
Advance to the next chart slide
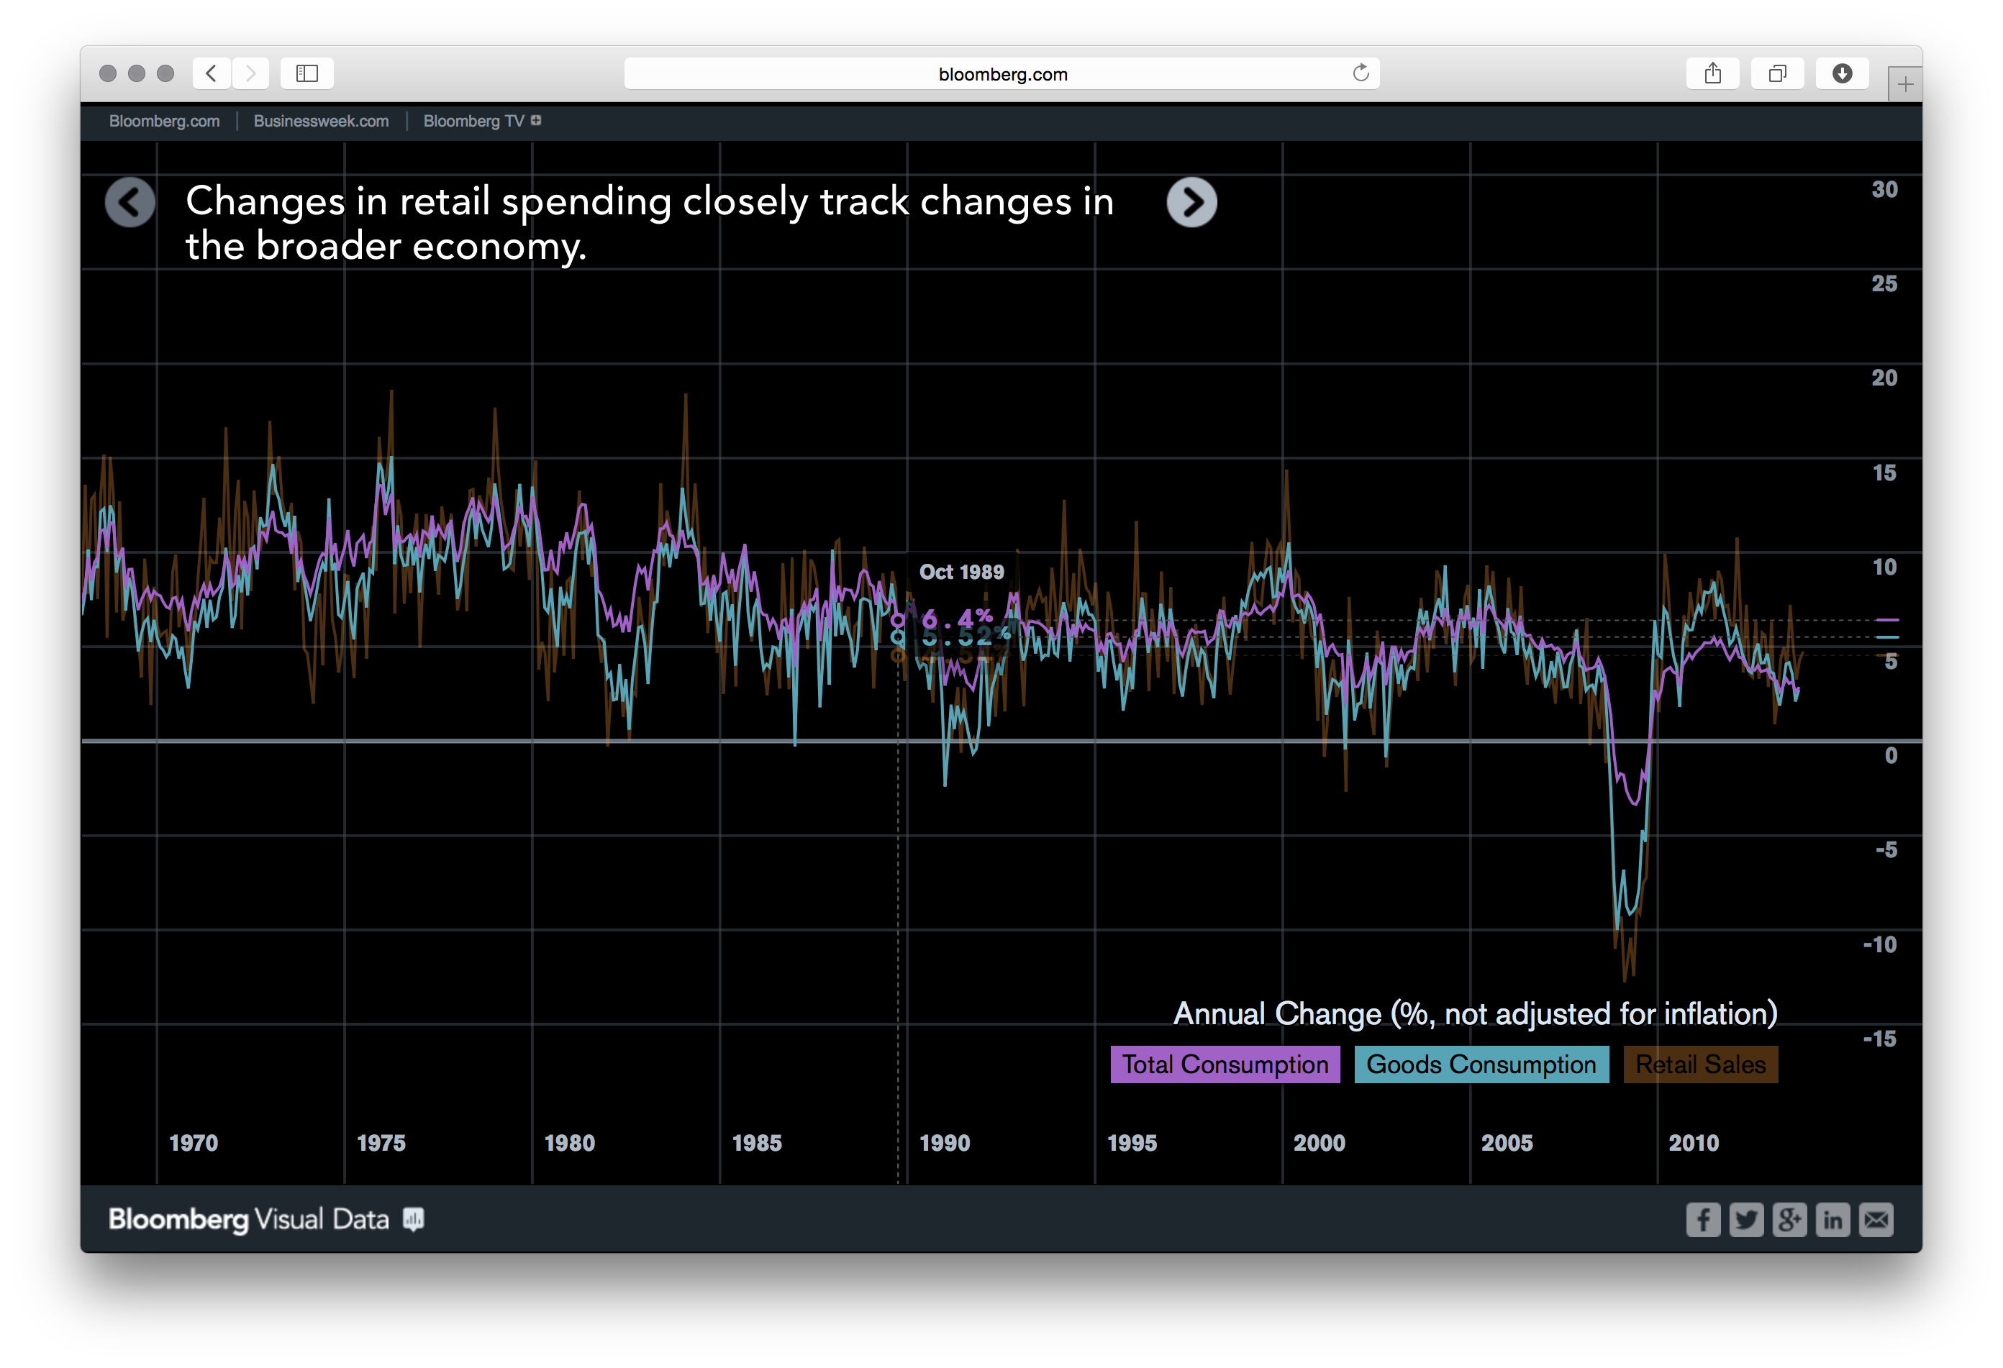pyautogui.click(x=1193, y=202)
